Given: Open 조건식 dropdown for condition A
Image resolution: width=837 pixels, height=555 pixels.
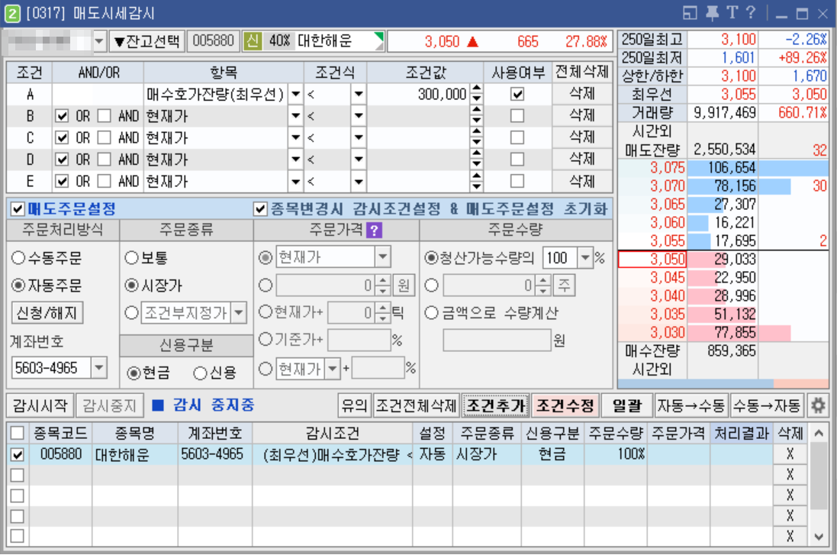Looking at the screenshot, I should click(359, 95).
